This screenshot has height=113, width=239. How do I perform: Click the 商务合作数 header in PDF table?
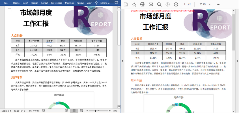point(216,44)
